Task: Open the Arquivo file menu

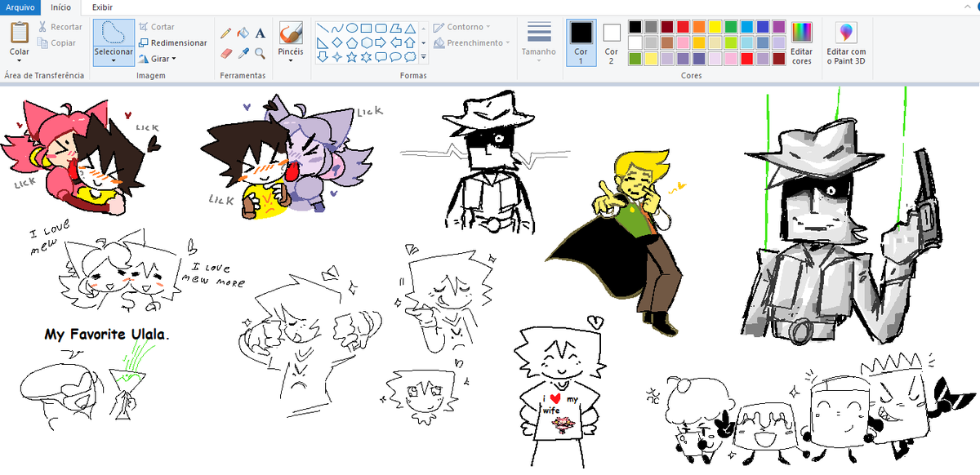Action: [x=20, y=7]
